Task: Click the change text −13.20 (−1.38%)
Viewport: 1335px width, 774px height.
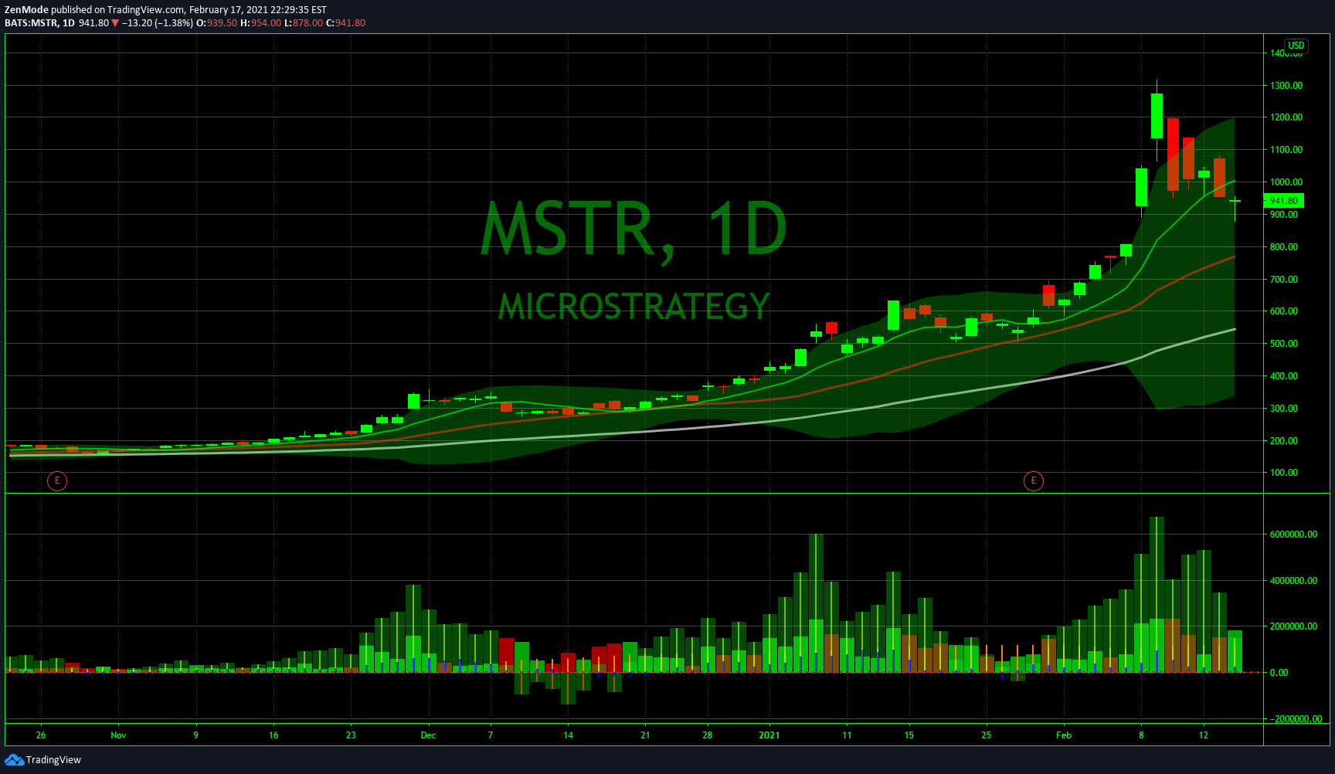Action: tap(158, 23)
